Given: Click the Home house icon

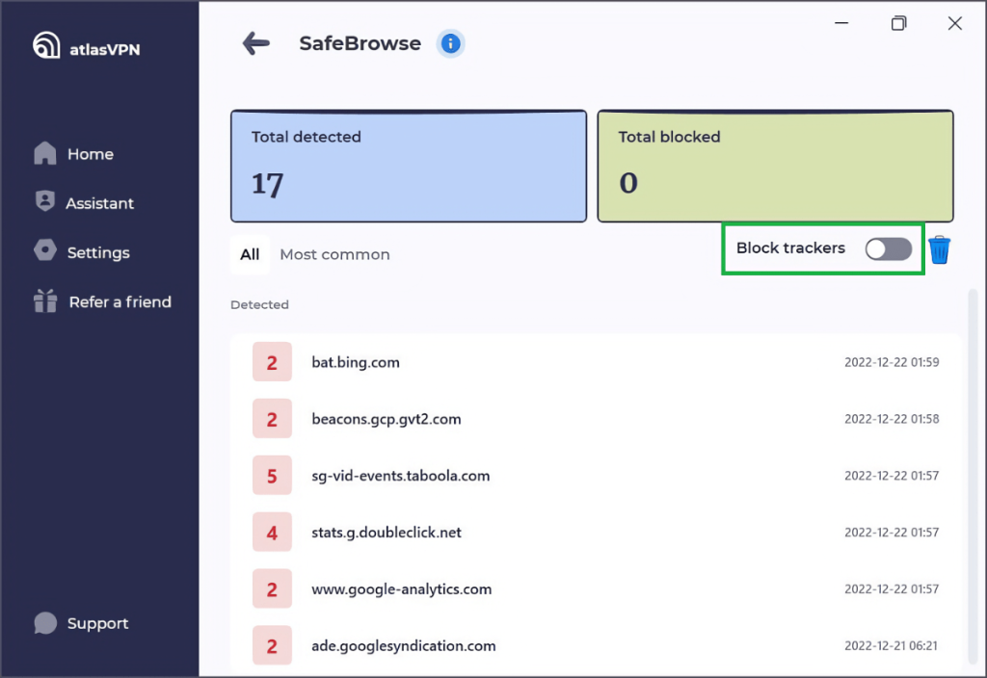Looking at the screenshot, I should [45, 153].
